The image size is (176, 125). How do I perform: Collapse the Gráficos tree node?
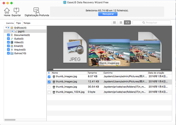tap(6, 27)
